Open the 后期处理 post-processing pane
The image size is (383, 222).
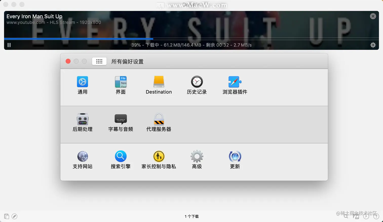(82, 123)
